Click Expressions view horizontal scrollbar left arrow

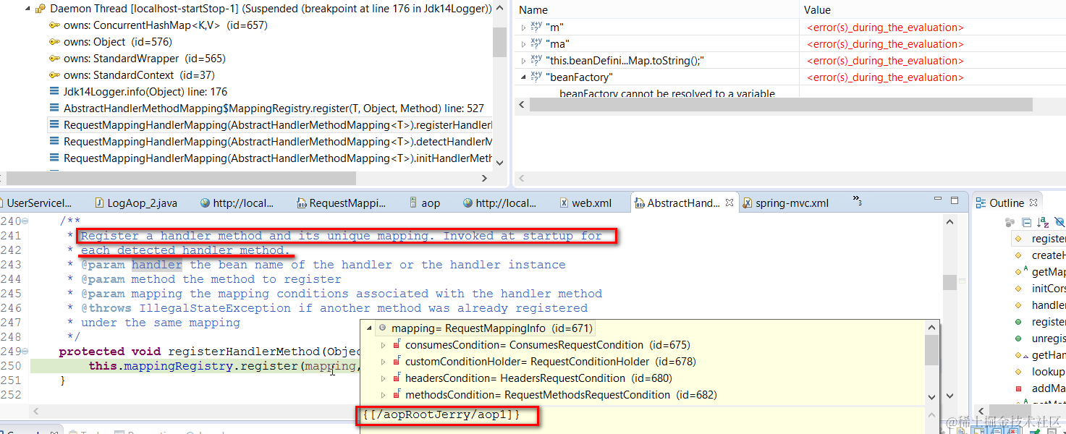click(522, 105)
